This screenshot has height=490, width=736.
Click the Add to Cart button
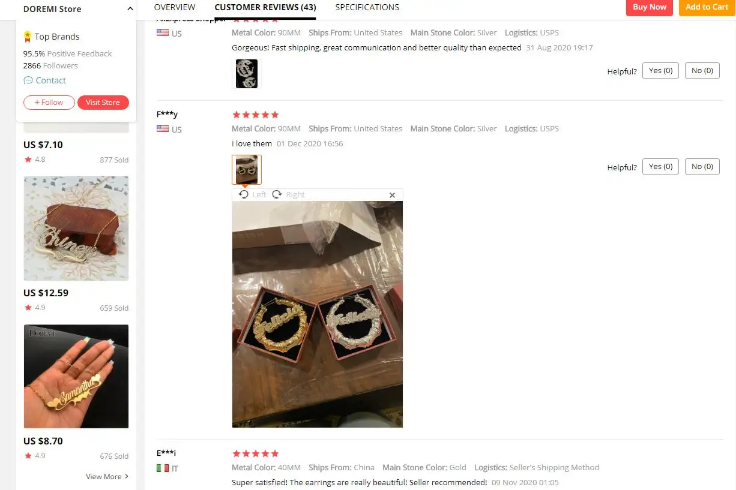coord(707,7)
